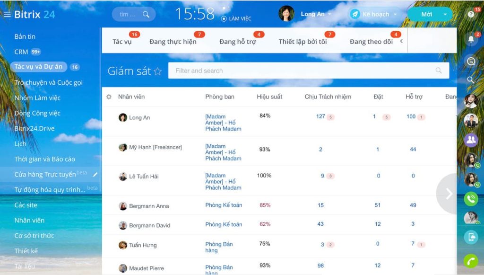
Task: Open table settings gear icon
Action: click(109, 97)
